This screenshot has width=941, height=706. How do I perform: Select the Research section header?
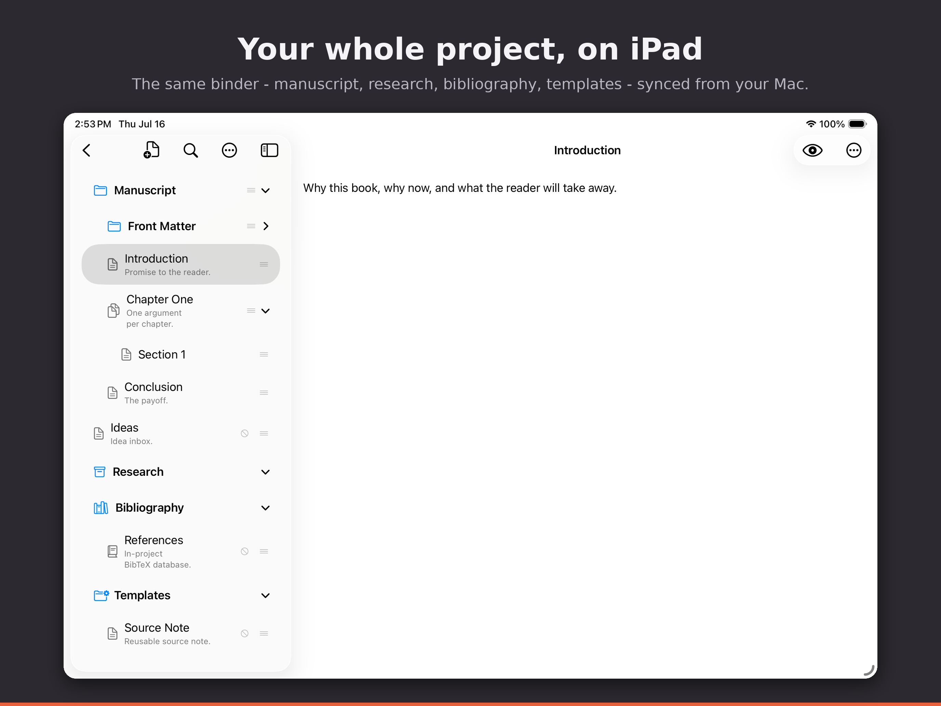pos(181,472)
